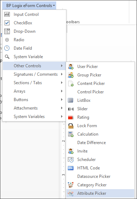Select Lock Form from the submenu
This screenshot has width=137, height=199.
pos(100,126)
